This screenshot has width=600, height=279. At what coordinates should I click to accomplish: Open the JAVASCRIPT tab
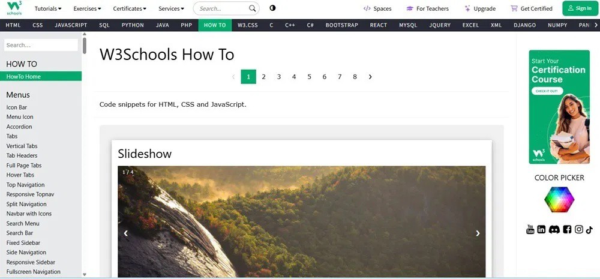point(71,25)
